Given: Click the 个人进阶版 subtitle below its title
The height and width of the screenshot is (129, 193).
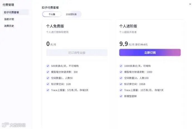Looking at the screenshot, I should (128, 32).
